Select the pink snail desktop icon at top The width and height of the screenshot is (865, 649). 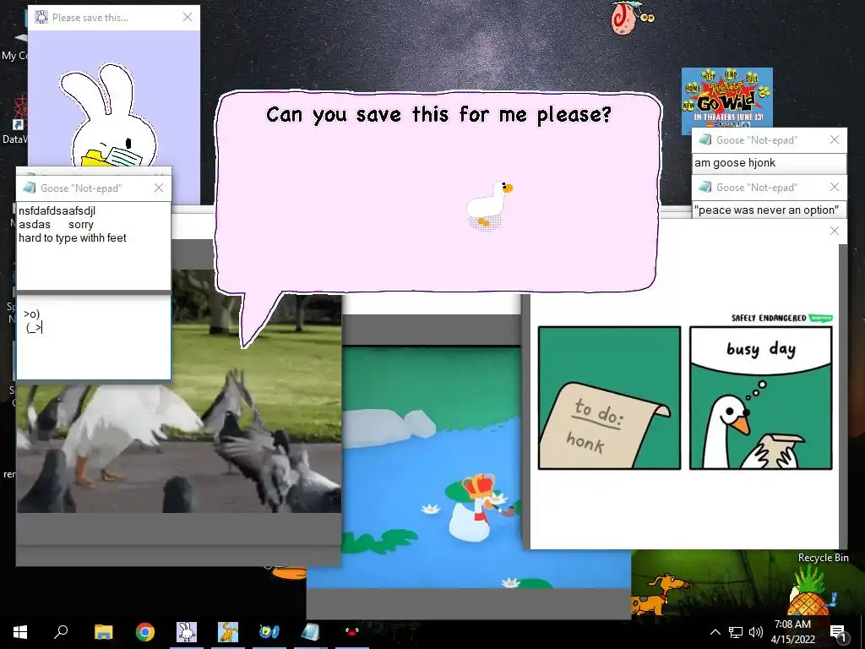coord(630,18)
